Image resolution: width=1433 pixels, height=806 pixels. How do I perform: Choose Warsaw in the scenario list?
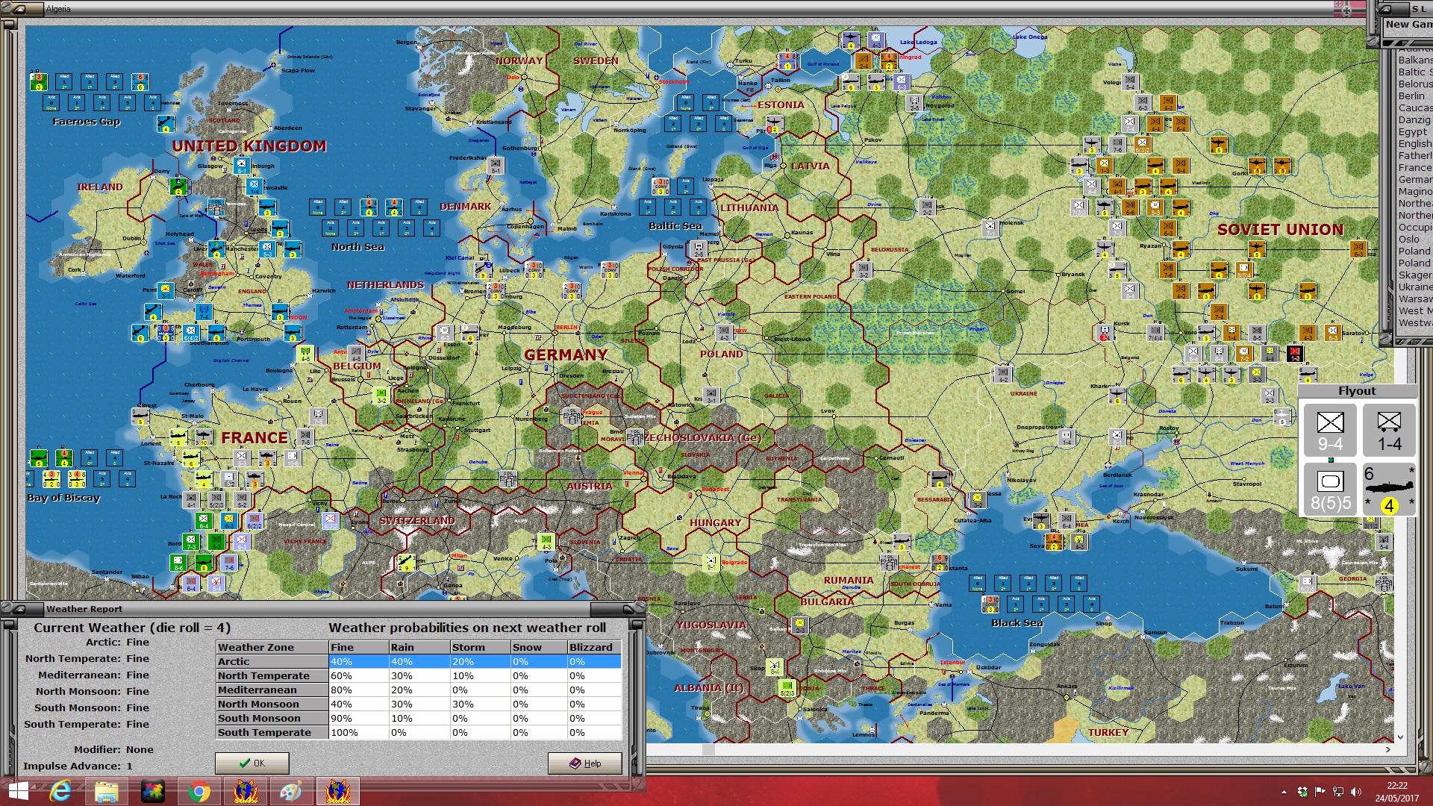[1415, 299]
